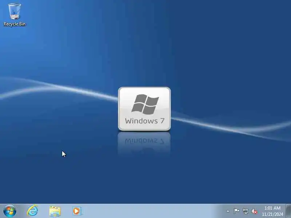The height and width of the screenshot is (218, 291).
Task: Select the Recycle Bin desktop icon
Action: [x=15, y=15]
